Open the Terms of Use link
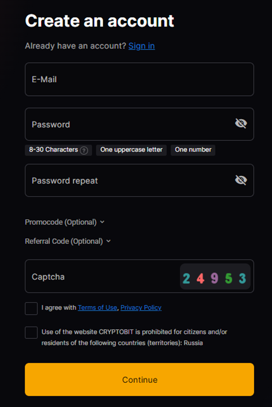This screenshot has width=272, height=407. pyautogui.click(x=97, y=308)
